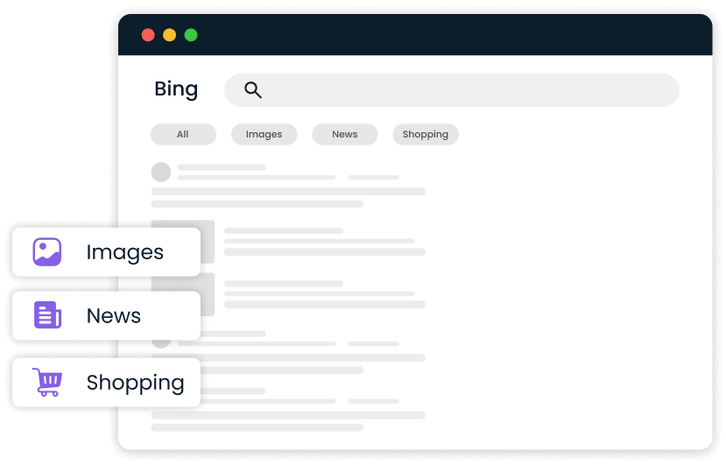Open the Images floating card
The image size is (726, 465).
tap(107, 252)
